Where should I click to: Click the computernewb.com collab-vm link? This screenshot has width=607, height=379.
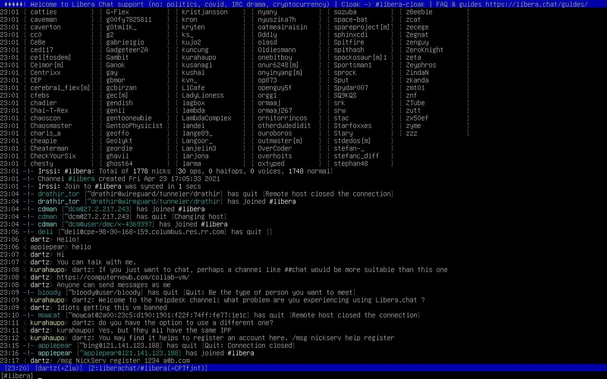123,277
